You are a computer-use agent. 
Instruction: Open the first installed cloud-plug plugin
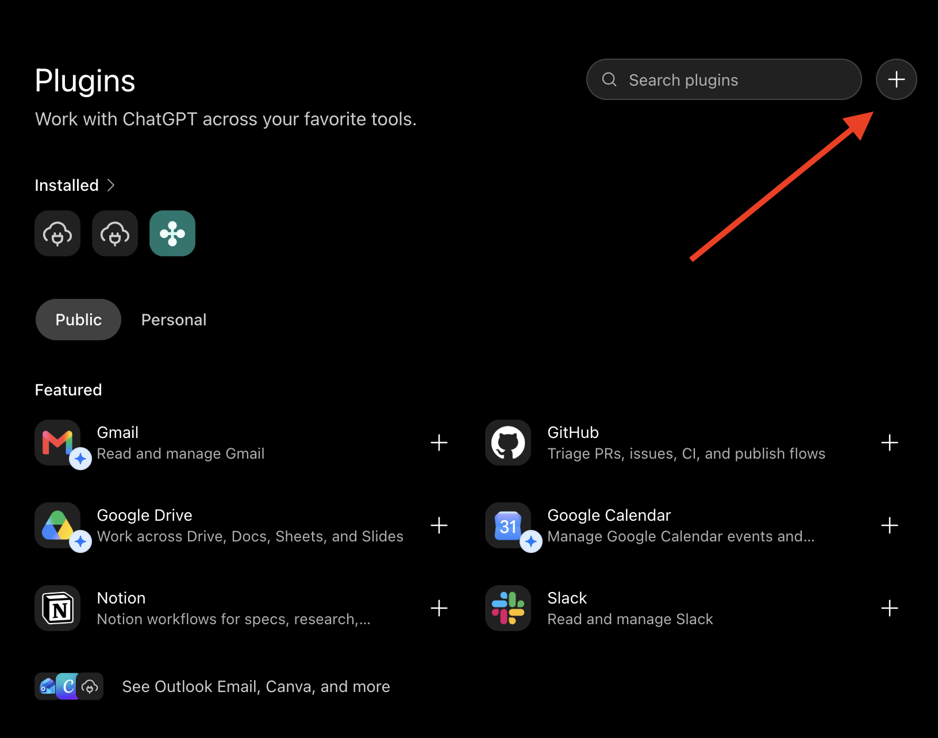coord(57,233)
